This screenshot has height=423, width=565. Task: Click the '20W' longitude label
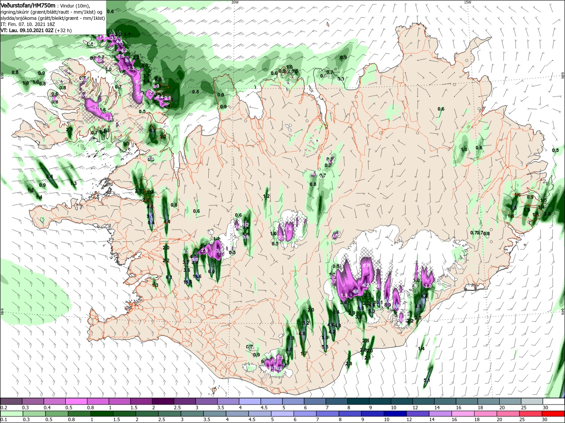(235, 2)
